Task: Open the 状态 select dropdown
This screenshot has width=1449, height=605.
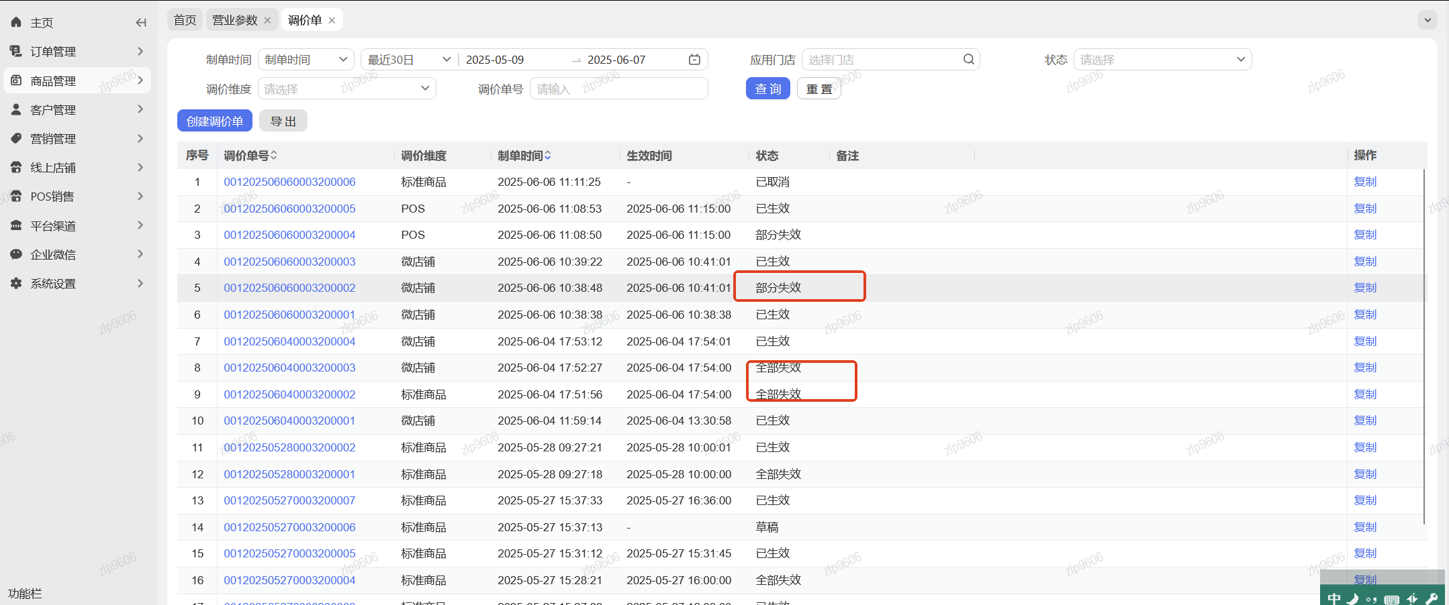Action: 1162,60
